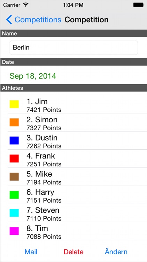Viewport: 147px width, 262px height.
Task: Select Jim's yellow color swatch
Action: point(14,104)
